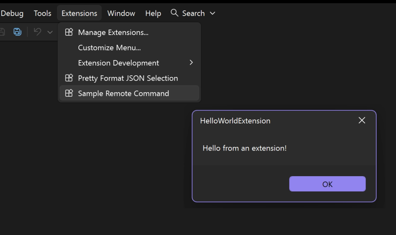
Task: Run Sample Remote Command
Action: (x=129, y=93)
